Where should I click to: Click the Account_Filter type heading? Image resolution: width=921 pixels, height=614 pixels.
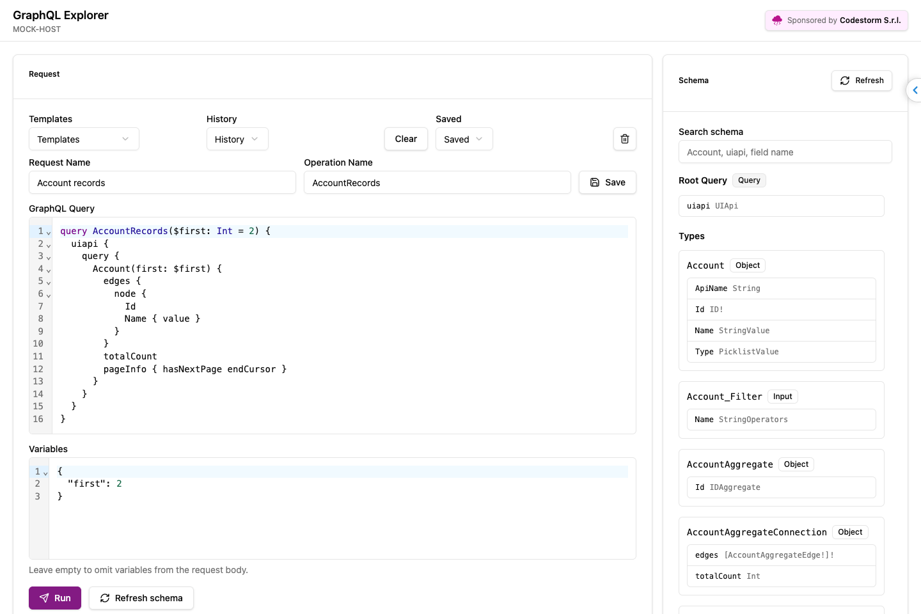tap(725, 397)
